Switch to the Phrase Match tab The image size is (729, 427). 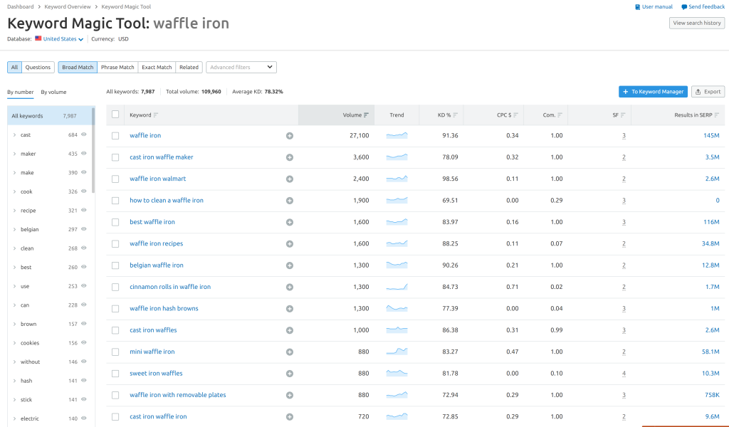click(117, 67)
